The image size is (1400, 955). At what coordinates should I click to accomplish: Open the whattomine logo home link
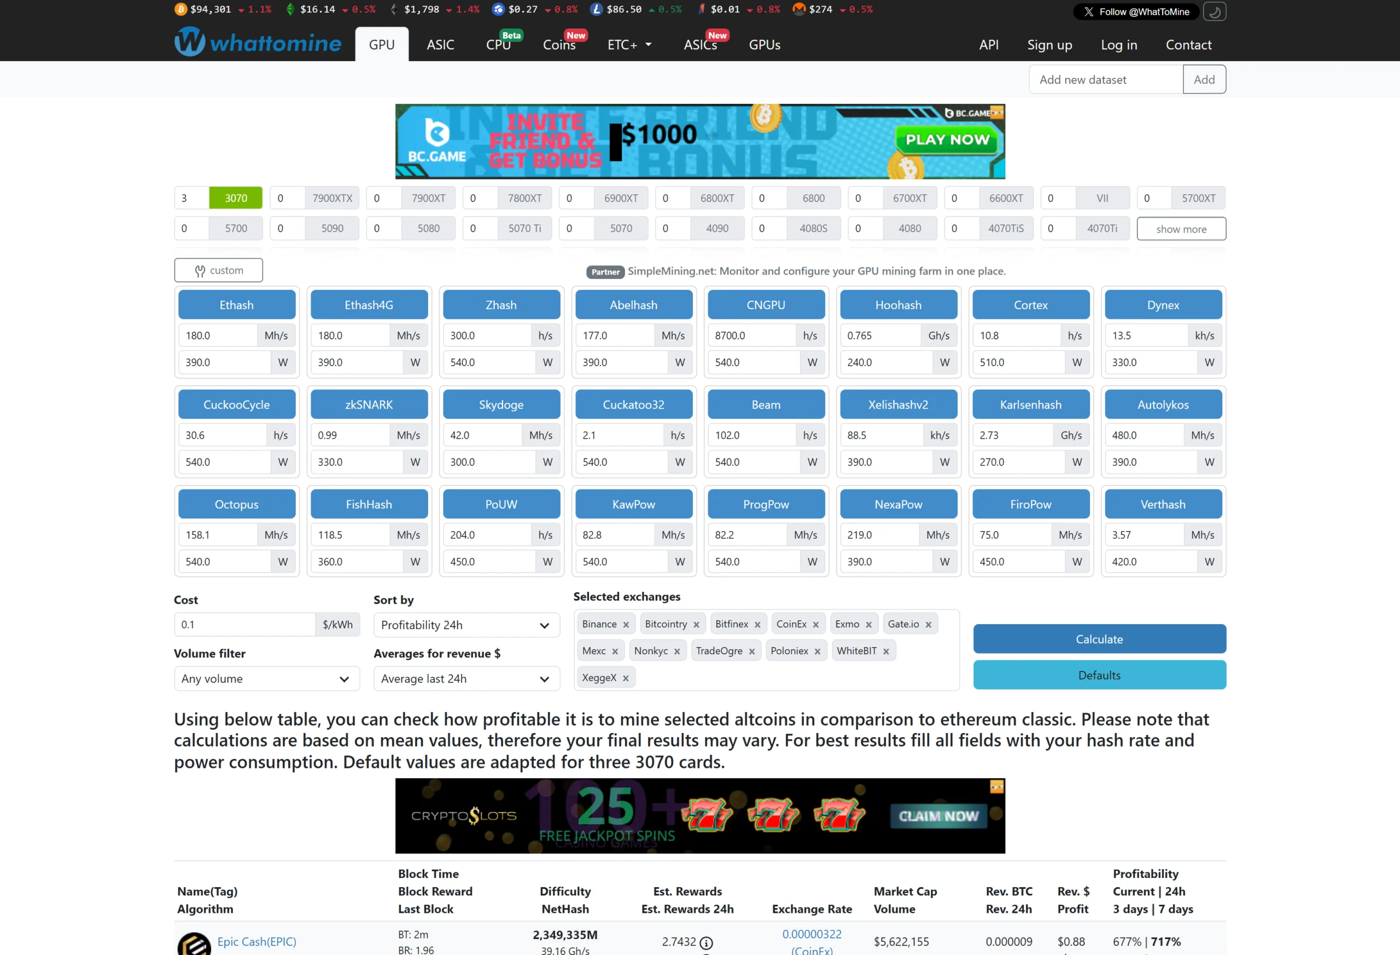(x=258, y=42)
